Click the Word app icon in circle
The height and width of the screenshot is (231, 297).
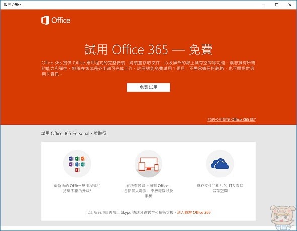71,159
